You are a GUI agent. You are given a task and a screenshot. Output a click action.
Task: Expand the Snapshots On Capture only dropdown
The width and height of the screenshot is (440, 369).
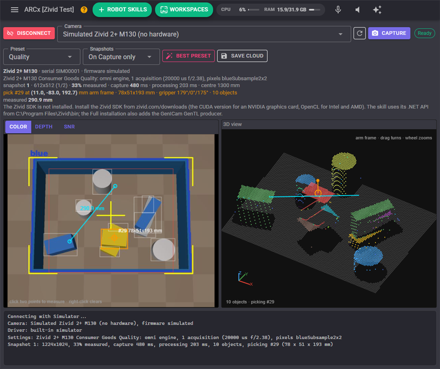click(121, 57)
